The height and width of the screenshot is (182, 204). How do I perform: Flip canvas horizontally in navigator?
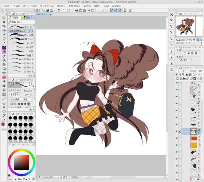point(198,43)
